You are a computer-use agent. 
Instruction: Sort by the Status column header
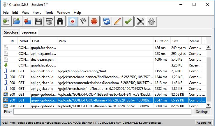coord(195,41)
